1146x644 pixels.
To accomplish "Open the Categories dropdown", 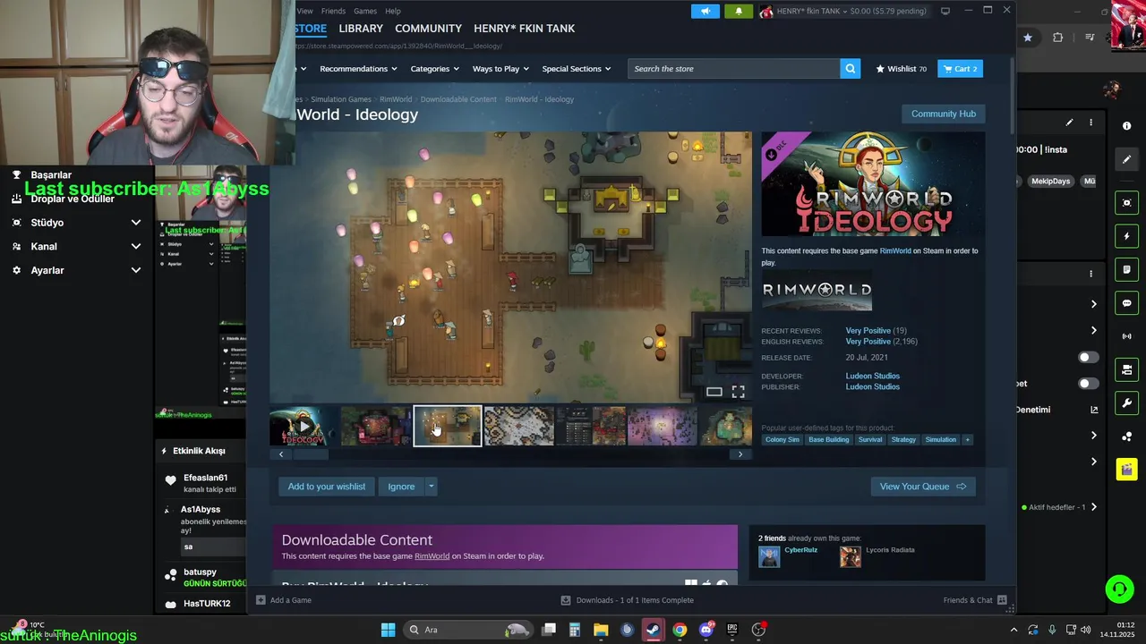I will point(434,69).
